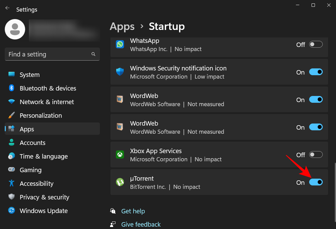Enable Xbox App Services at startup

pos(316,154)
